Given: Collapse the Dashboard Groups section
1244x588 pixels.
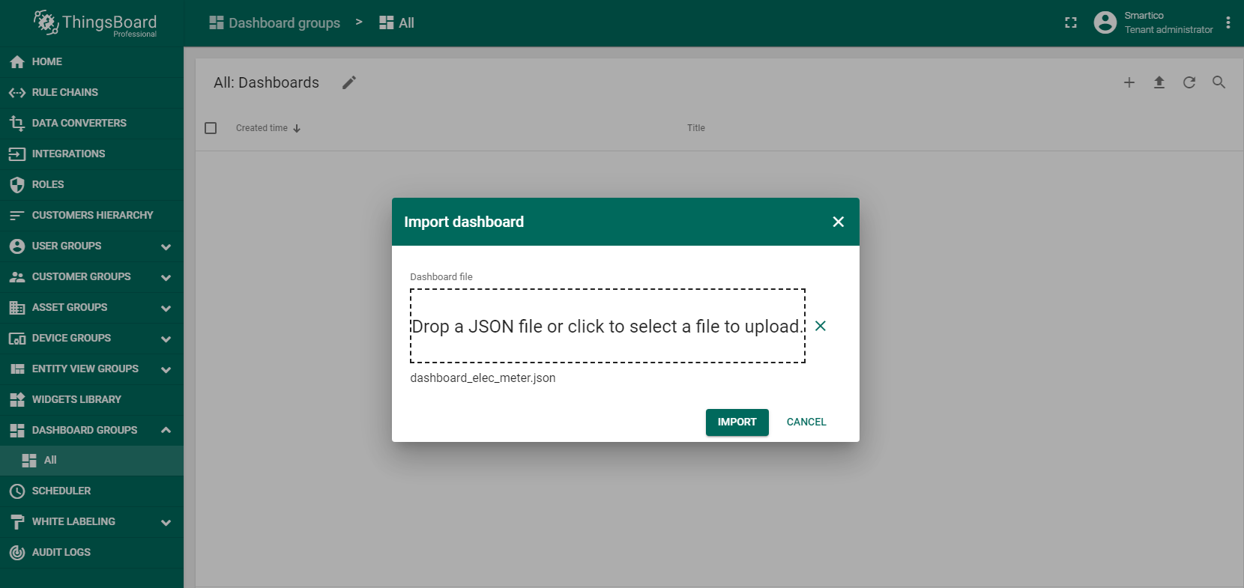Looking at the screenshot, I should (166, 430).
